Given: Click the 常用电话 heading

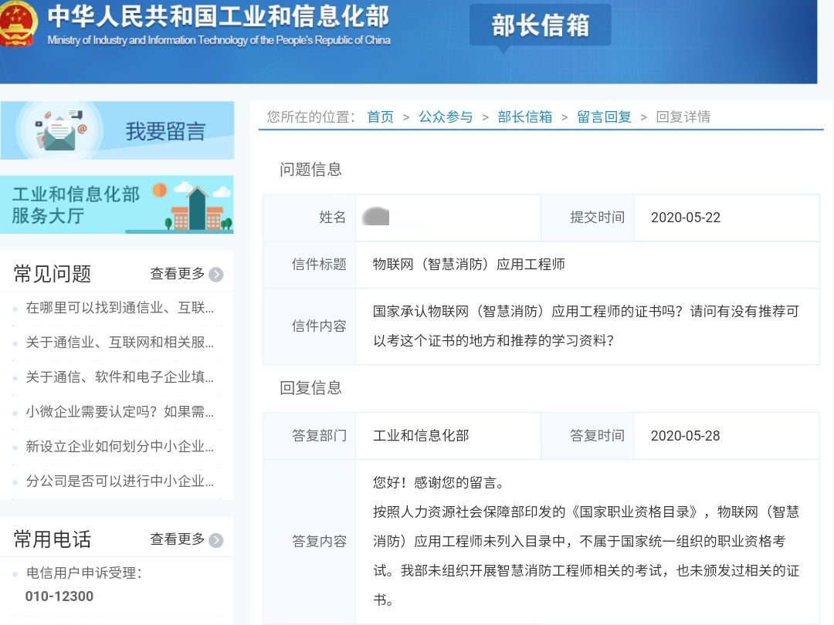Looking at the screenshot, I should click(x=53, y=539).
